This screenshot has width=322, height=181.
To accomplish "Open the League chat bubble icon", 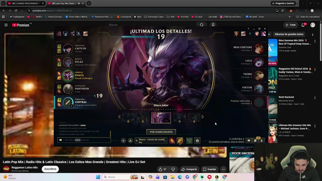I will click(x=249, y=141).
